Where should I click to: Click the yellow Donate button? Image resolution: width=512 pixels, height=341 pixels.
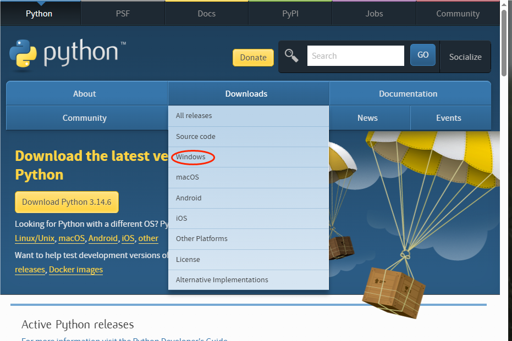pyautogui.click(x=253, y=57)
